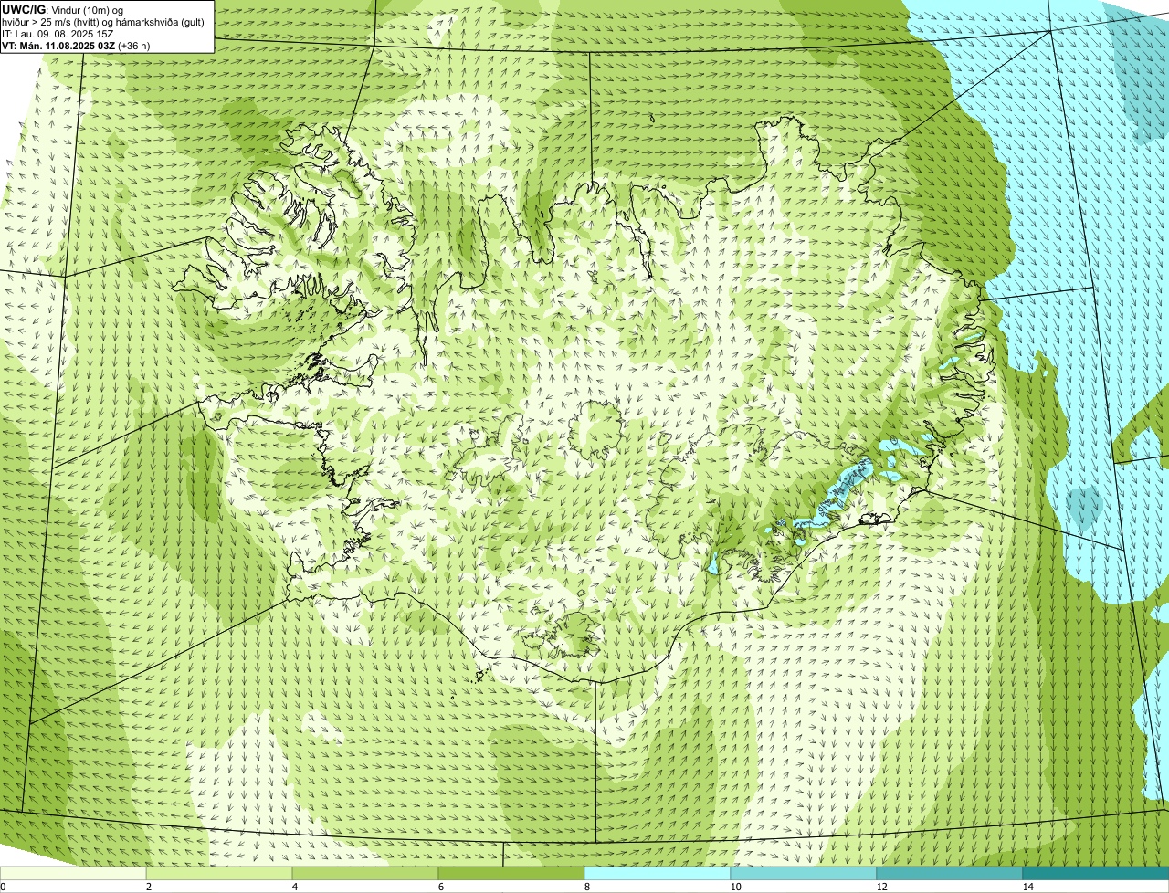Click the legend scale label '2'

pos(148,887)
